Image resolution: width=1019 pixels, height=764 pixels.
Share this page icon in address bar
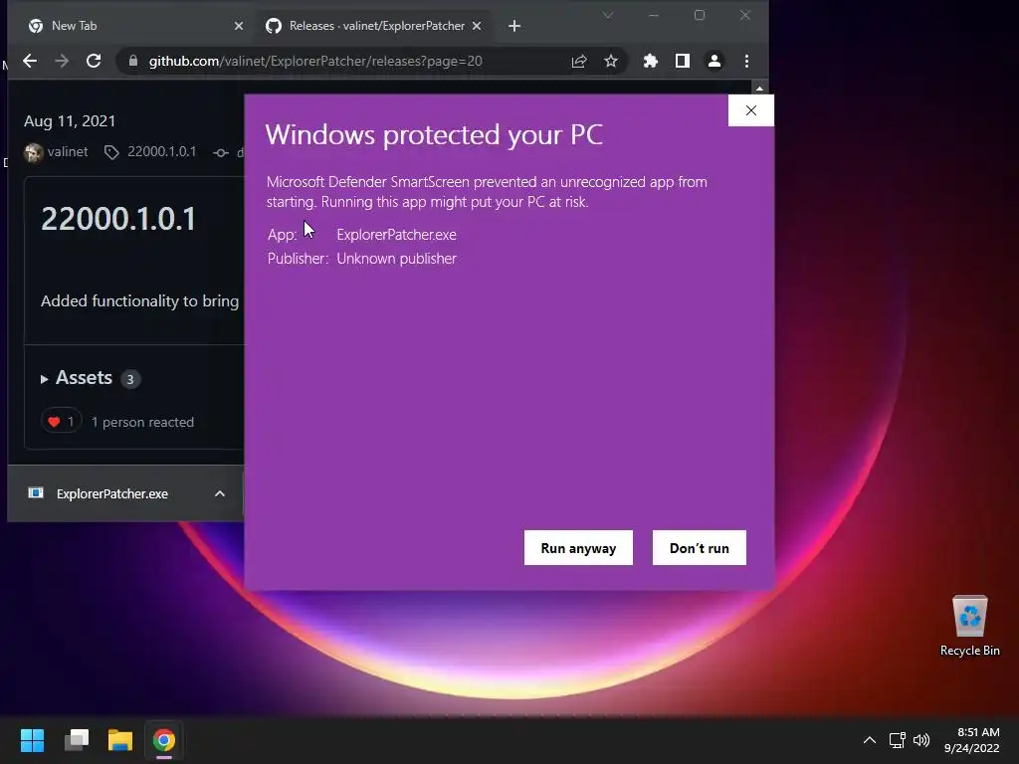[579, 61]
